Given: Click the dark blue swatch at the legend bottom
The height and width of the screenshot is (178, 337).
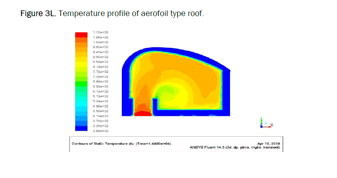Looking at the screenshot, I should coord(81,128).
